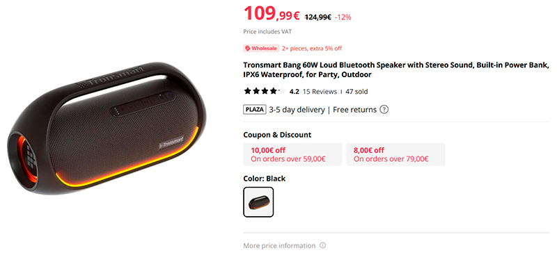
Task: Click the 3-5 day delivery text
Action: point(297,110)
